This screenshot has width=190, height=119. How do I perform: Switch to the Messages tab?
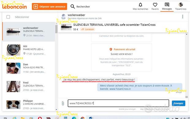pyautogui.click(x=167, y=6)
